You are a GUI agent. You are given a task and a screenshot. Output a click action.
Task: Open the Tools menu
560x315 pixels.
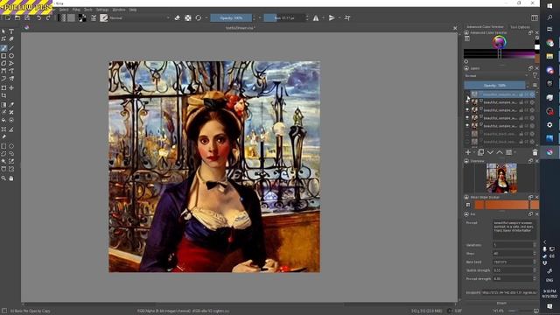tap(88, 10)
